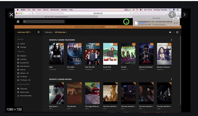This screenshot has width=198, height=116.
Task: Open the Sense8 poster
Action: tap(128, 54)
